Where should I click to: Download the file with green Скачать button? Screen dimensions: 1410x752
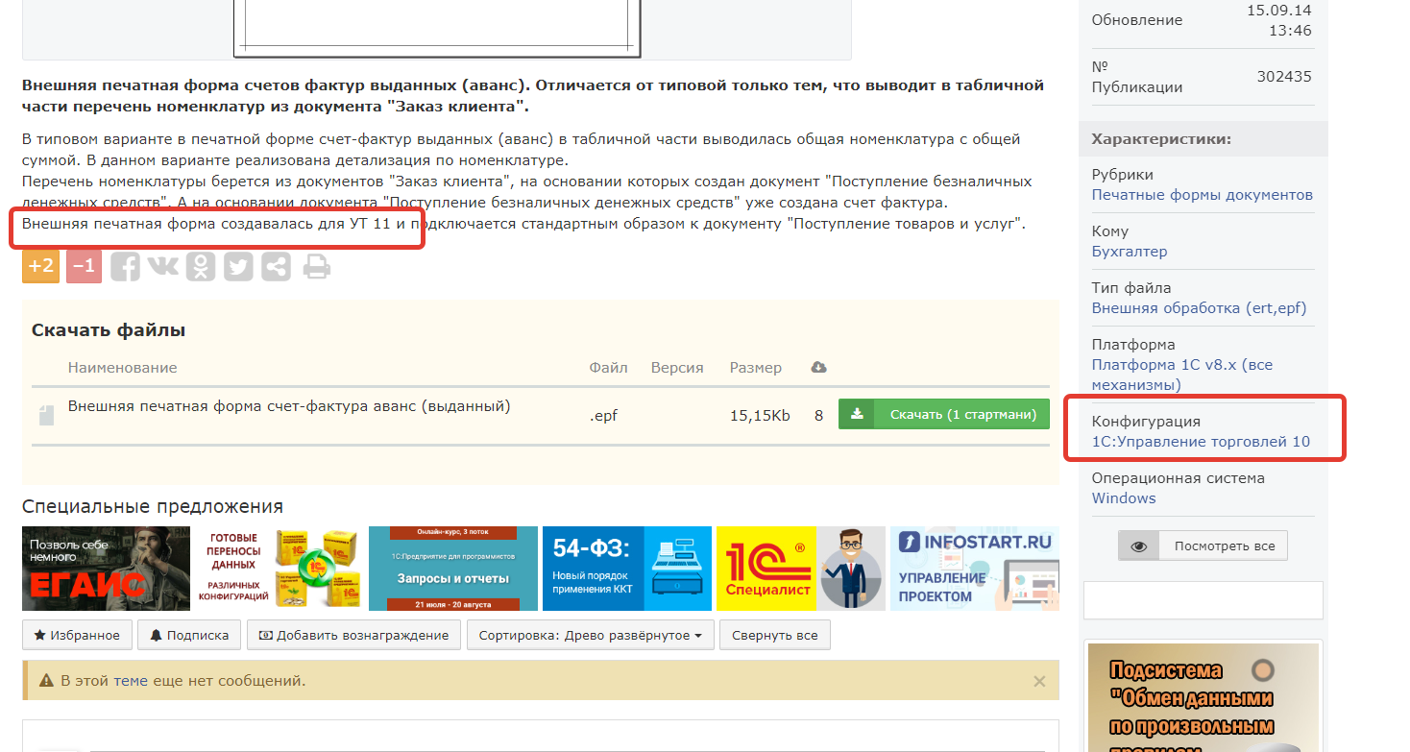click(944, 414)
